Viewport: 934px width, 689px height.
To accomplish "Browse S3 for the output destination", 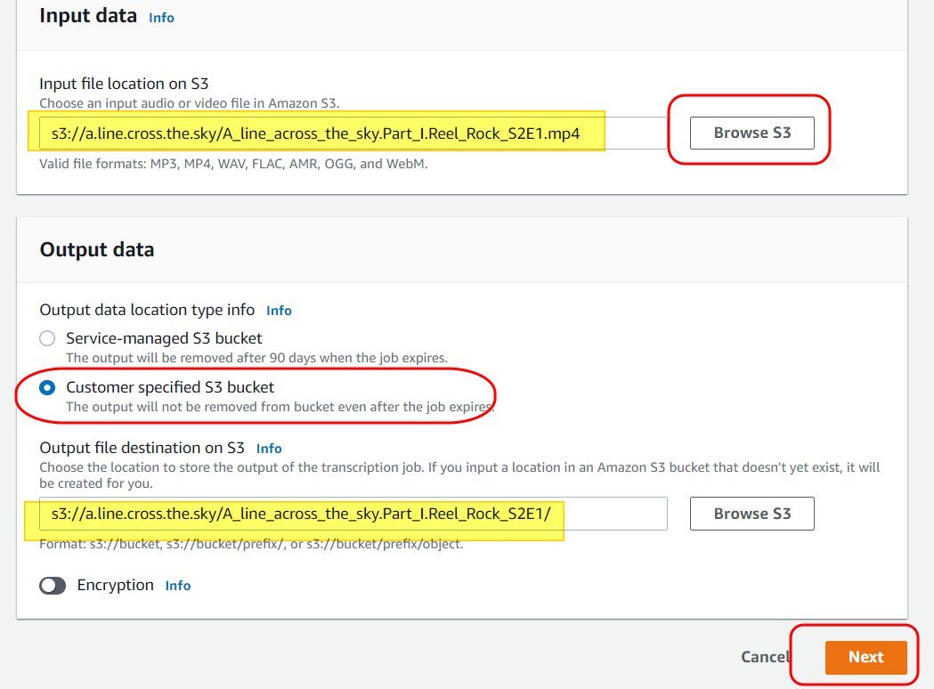I will tap(751, 514).
